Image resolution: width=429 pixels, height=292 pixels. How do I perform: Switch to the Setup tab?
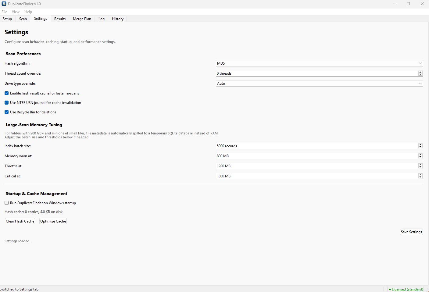coord(7,19)
